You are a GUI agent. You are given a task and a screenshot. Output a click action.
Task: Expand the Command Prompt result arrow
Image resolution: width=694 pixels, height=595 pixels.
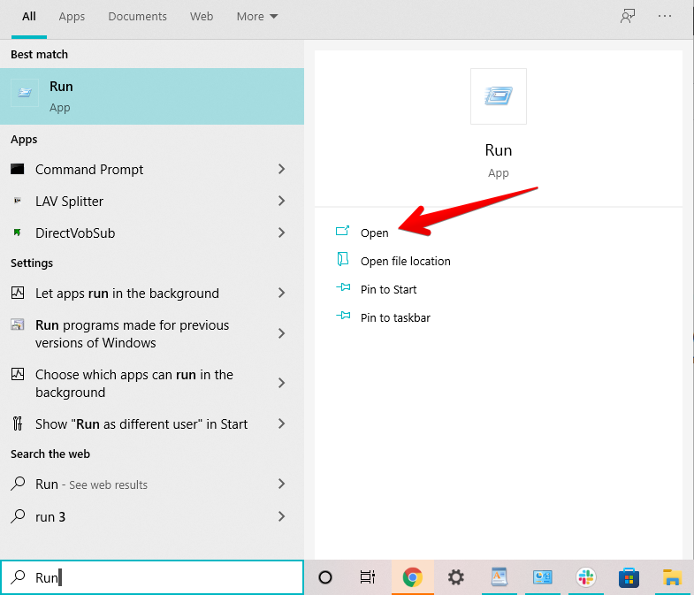[x=281, y=169]
